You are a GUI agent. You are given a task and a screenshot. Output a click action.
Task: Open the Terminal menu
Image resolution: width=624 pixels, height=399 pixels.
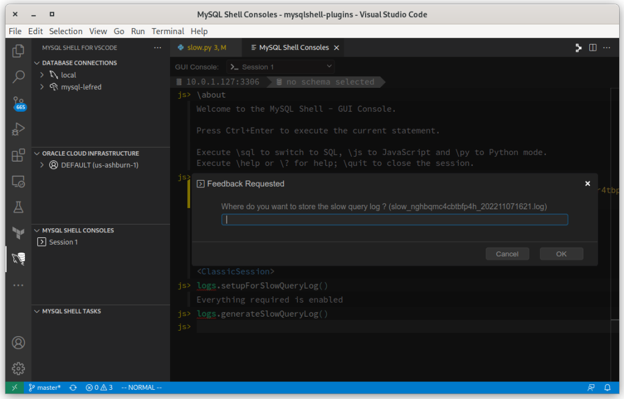tap(168, 31)
